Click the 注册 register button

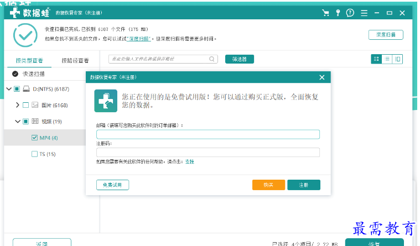pyautogui.click(x=304, y=185)
